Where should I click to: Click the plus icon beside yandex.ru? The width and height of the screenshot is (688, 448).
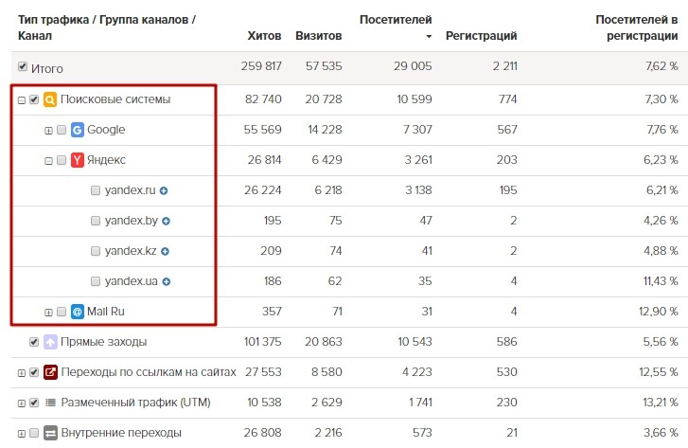pos(164,190)
